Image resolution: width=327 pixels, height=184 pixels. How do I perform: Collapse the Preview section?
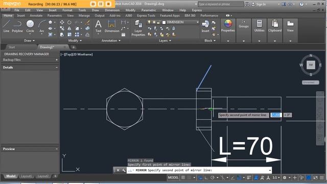point(57,149)
